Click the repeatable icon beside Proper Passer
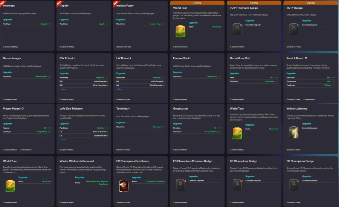Screen dimensions: 339x207 pyautogui.click(x=23, y=109)
